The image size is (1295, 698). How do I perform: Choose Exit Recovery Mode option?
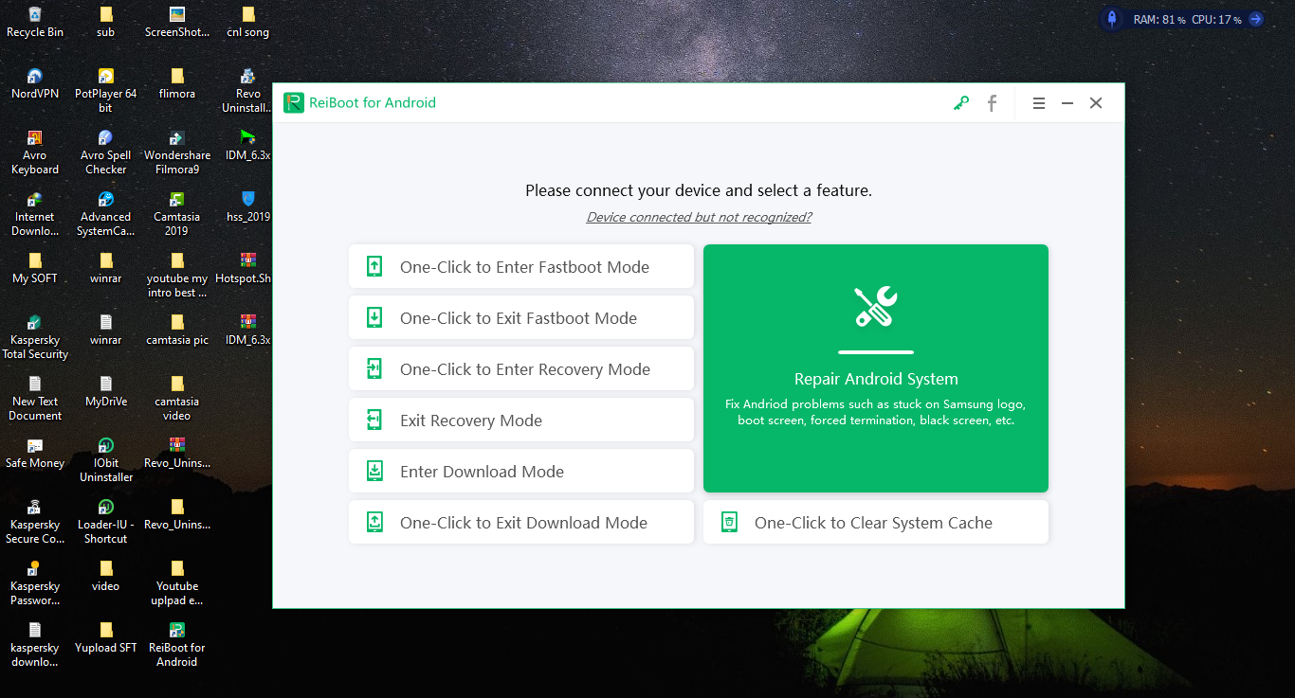(521, 420)
